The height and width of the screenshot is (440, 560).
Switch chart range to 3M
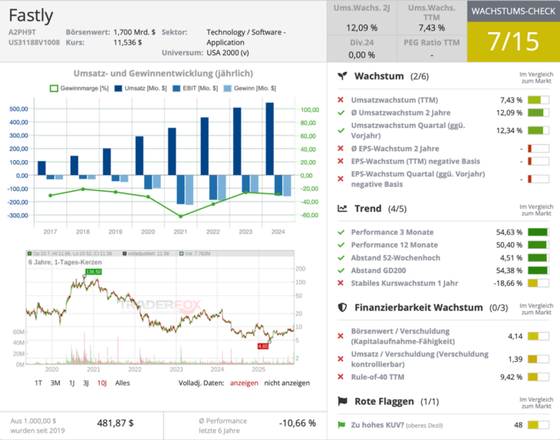pyautogui.click(x=55, y=383)
